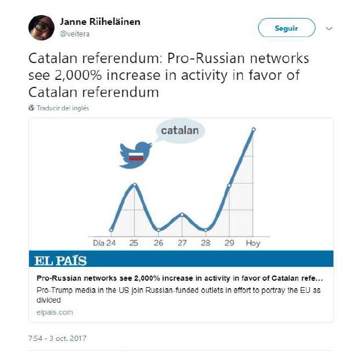Click the tweet text about Catalan referendum

169,75
